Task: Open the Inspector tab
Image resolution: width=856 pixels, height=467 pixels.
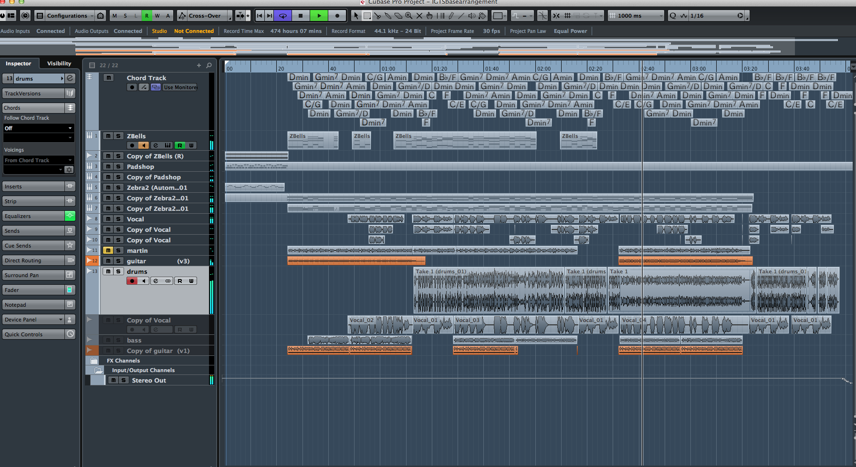Action: [18, 63]
